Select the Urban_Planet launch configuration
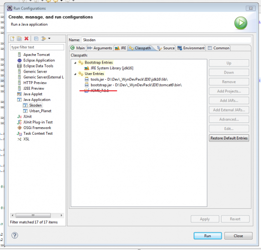The image size is (261, 250). (40, 111)
